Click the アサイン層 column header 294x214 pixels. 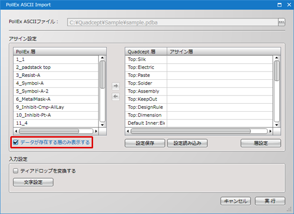pos(224,51)
